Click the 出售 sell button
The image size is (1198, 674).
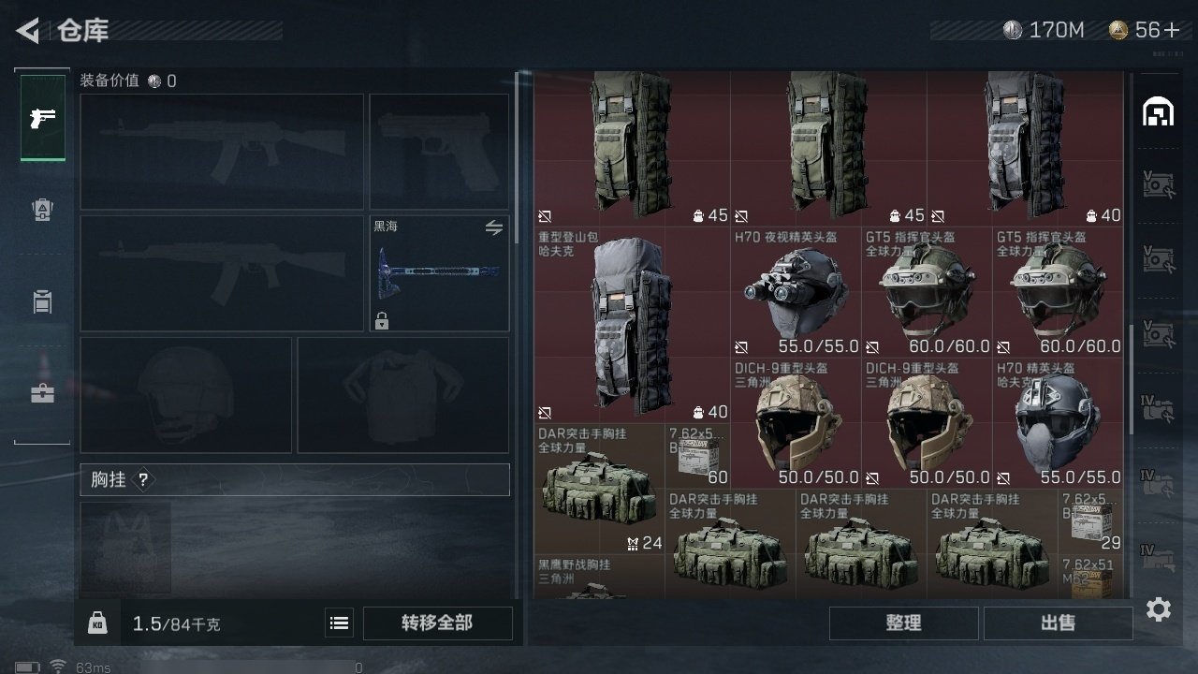click(x=1058, y=623)
